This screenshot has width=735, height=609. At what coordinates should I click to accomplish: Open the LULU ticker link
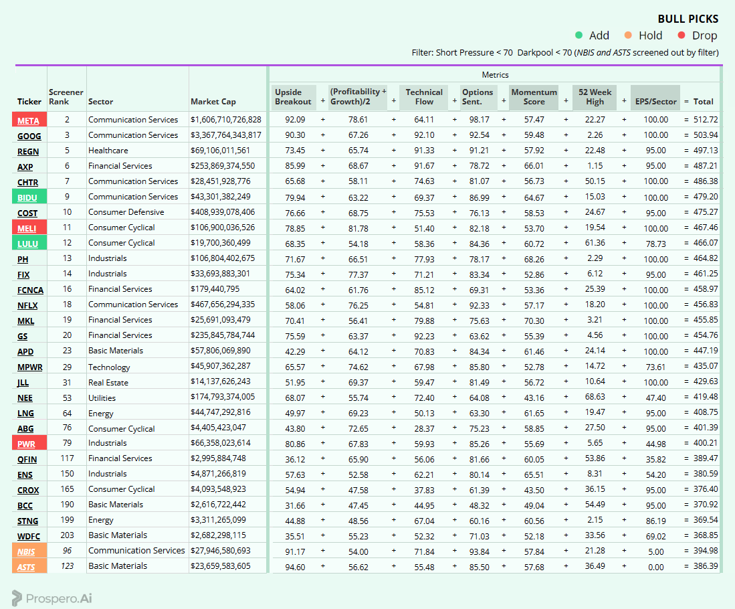pos(27,244)
